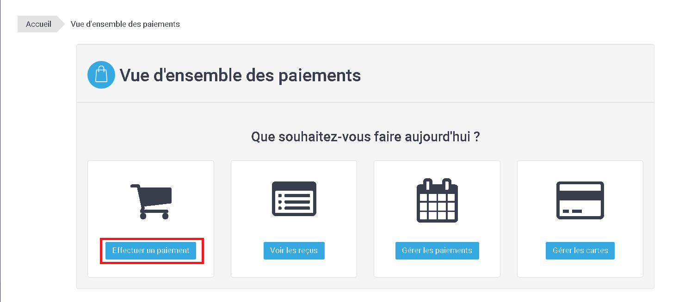Select the white card tile containing the calendar
Viewport: 697px width, 302px height.
[437, 219]
